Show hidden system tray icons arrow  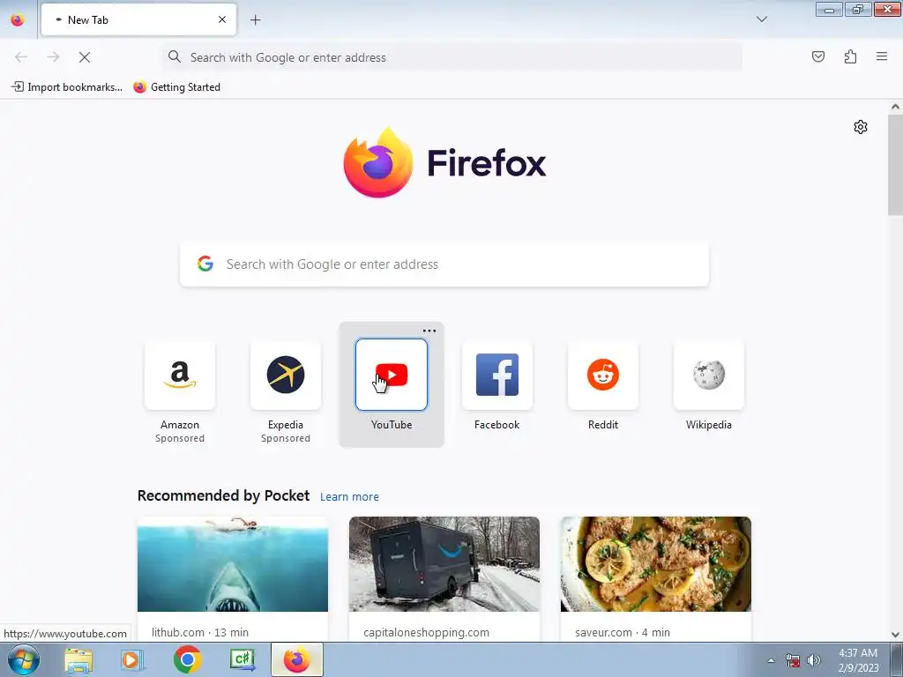[771, 660]
